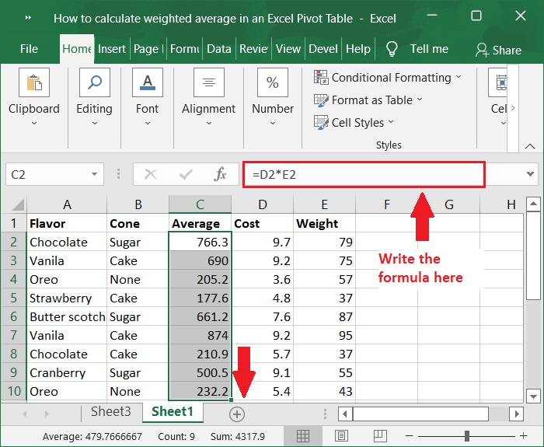The width and height of the screenshot is (544, 447).
Task: Add a new sheet with plus icon
Action: click(237, 414)
